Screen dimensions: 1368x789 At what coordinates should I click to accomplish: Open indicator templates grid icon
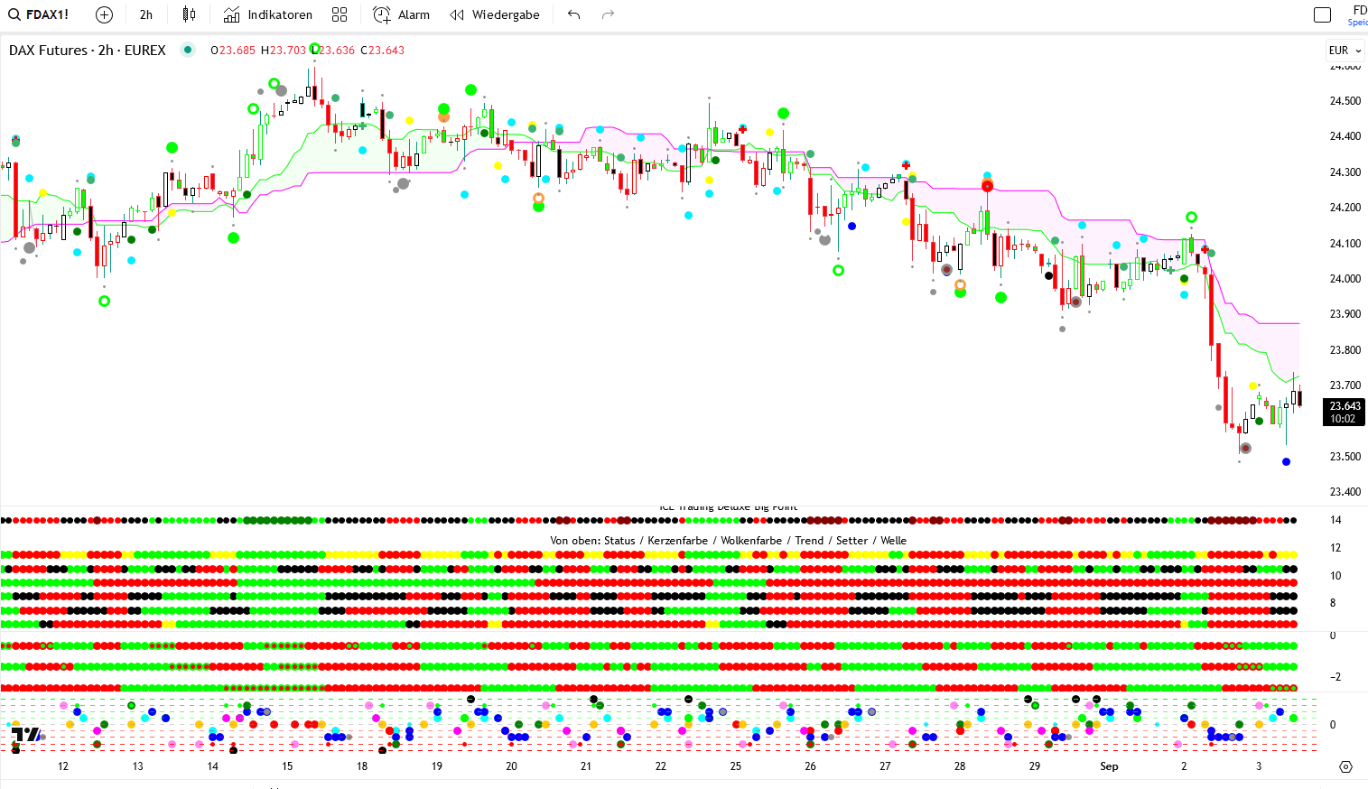(x=340, y=14)
